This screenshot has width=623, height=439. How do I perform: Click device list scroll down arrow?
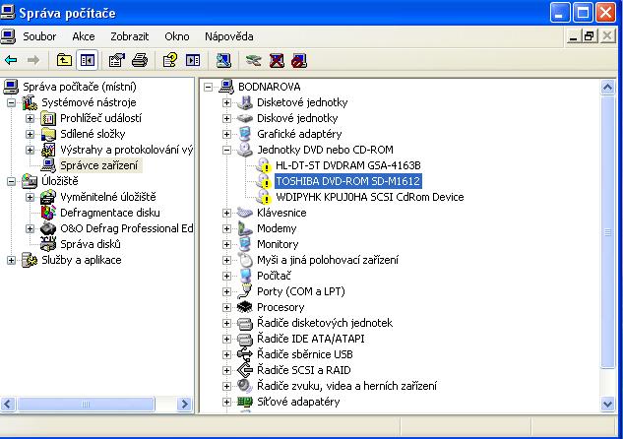[607, 404]
